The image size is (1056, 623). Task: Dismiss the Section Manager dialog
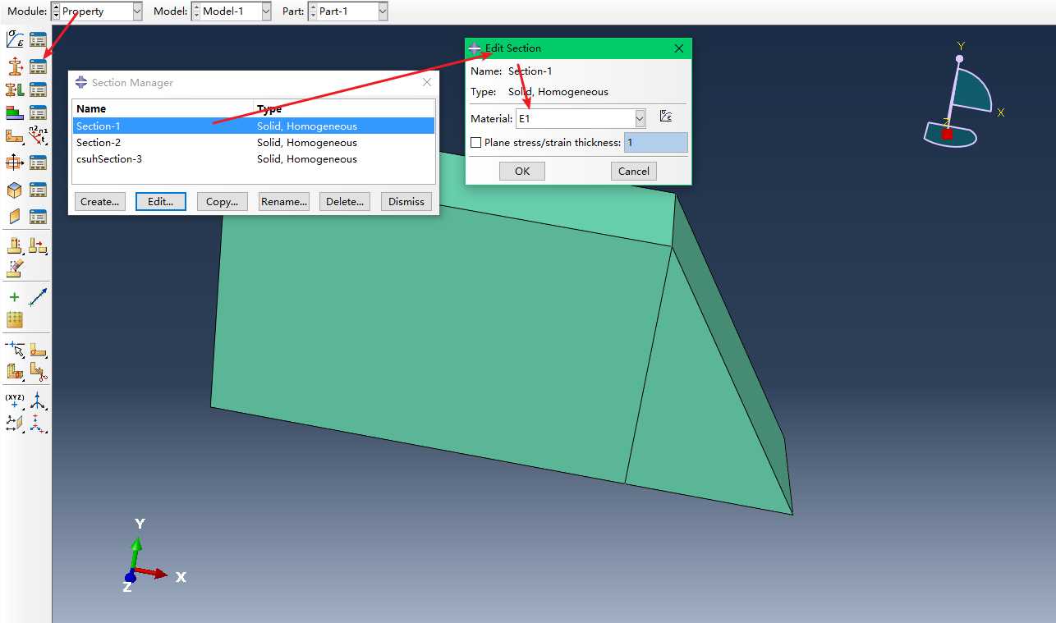(406, 201)
